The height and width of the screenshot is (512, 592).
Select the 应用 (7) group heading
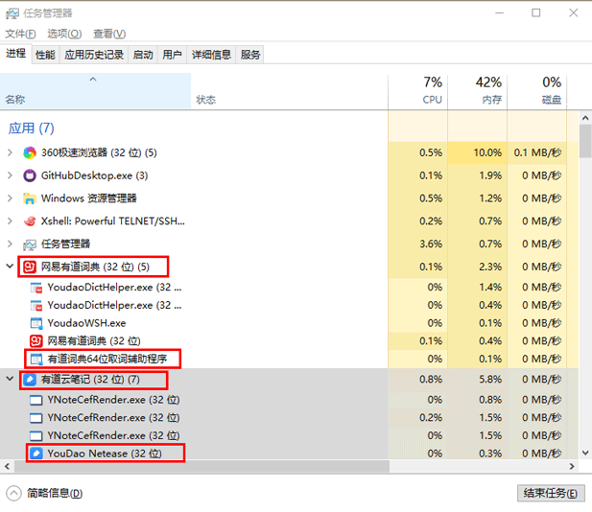[x=32, y=128]
